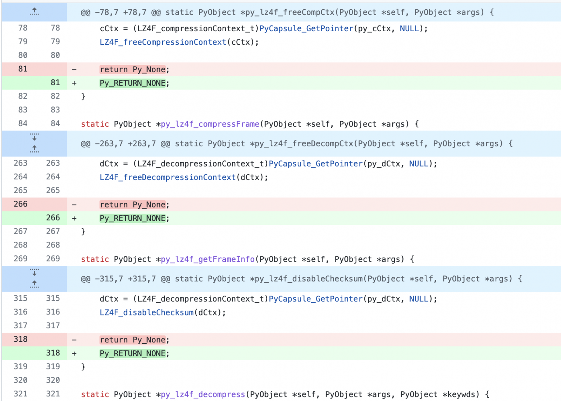Select new-side line number 315

(x=53, y=298)
